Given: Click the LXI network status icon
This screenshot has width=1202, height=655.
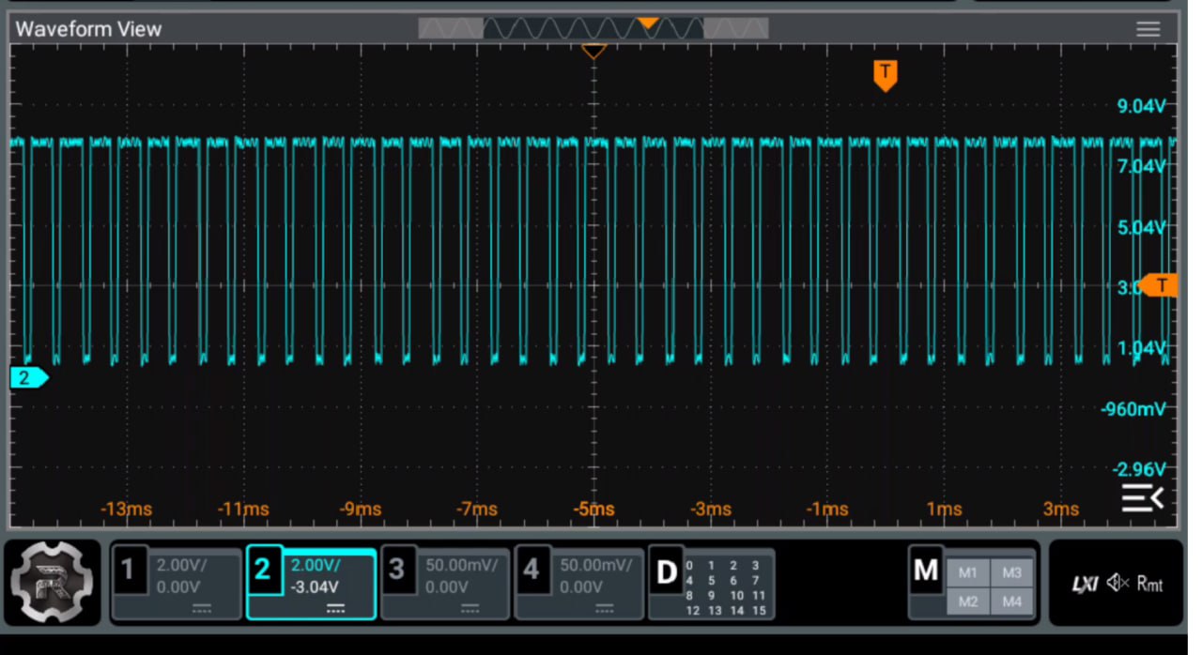Looking at the screenshot, I should pos(1086,584).
